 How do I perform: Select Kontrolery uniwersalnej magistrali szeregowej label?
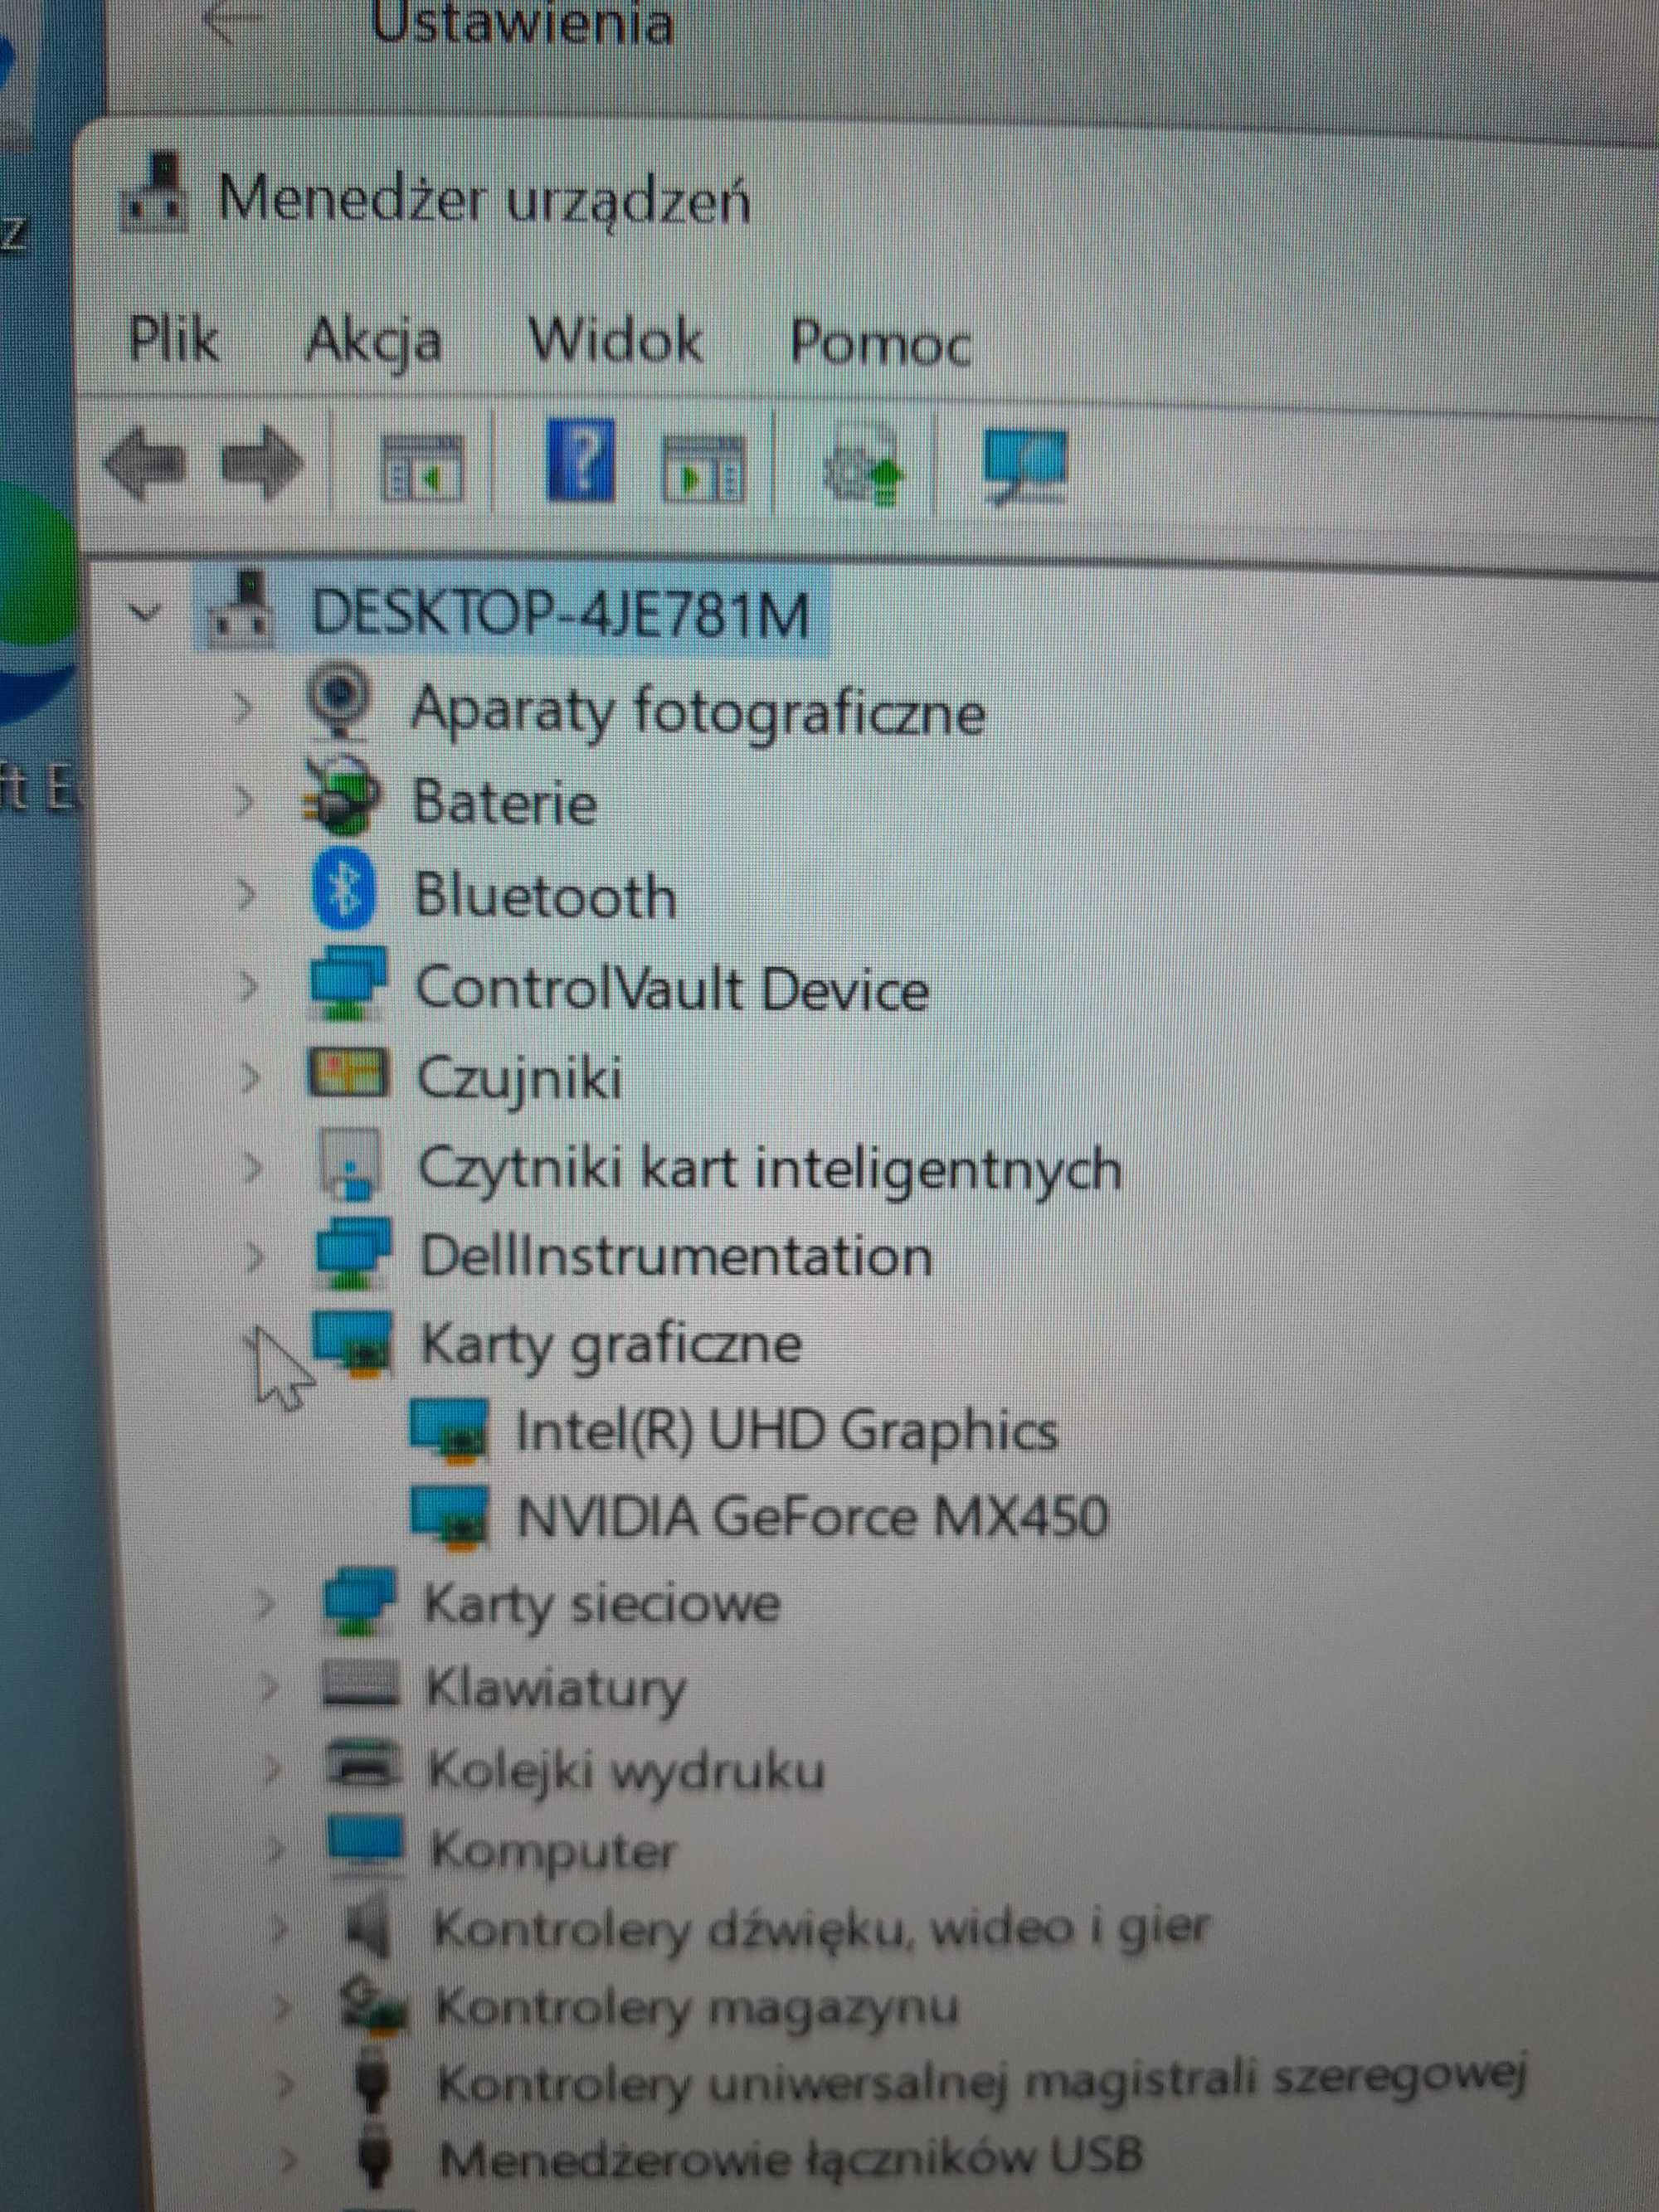(982, 2082)
